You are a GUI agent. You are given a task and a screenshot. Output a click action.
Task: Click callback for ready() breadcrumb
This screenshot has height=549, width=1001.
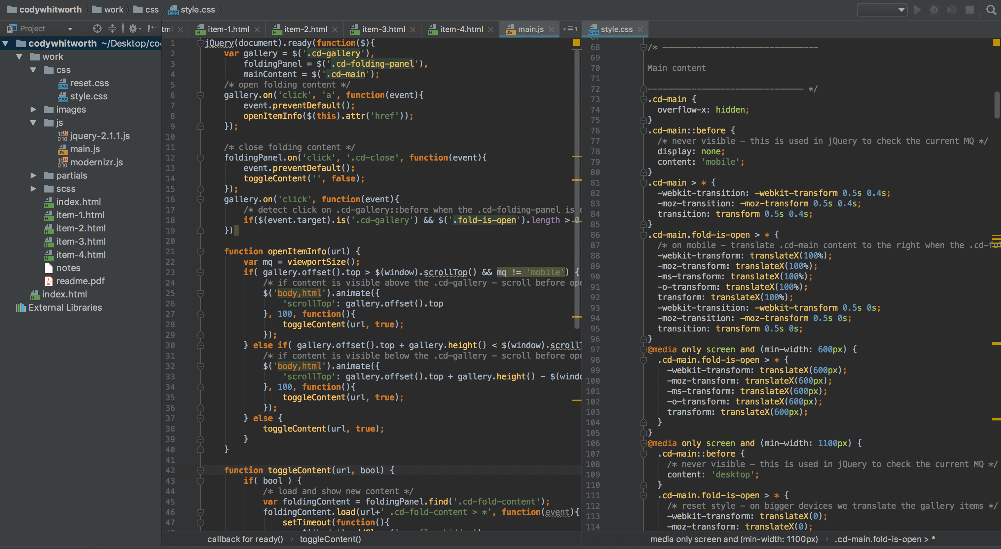pyautogui.click(x=245, y=539)
